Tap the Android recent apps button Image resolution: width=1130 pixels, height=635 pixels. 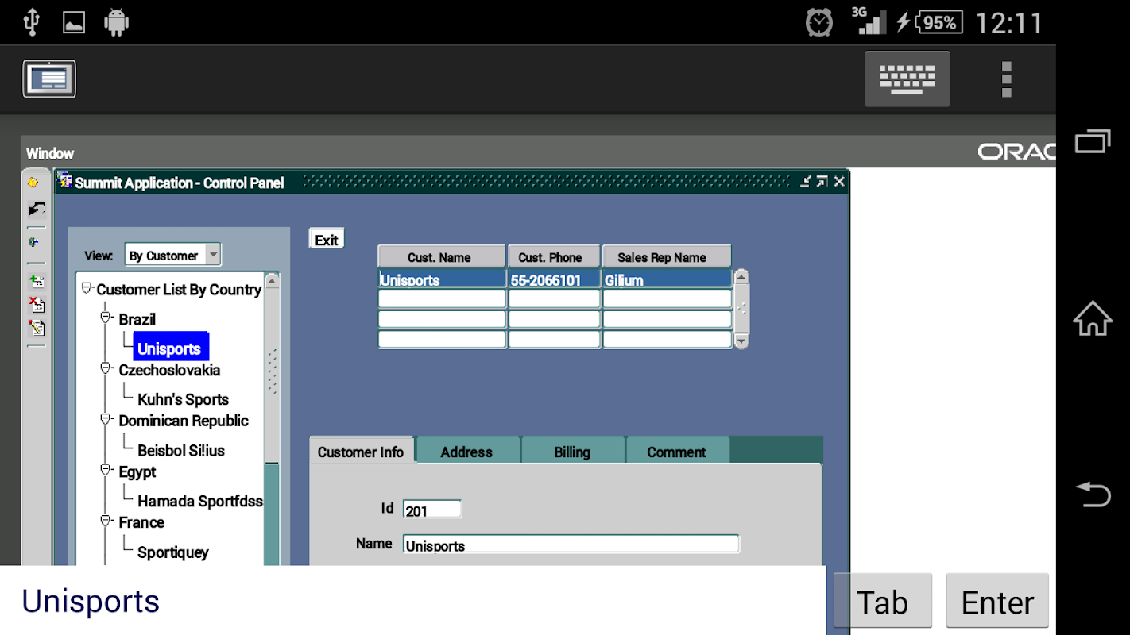click(x=1093, y=141)
